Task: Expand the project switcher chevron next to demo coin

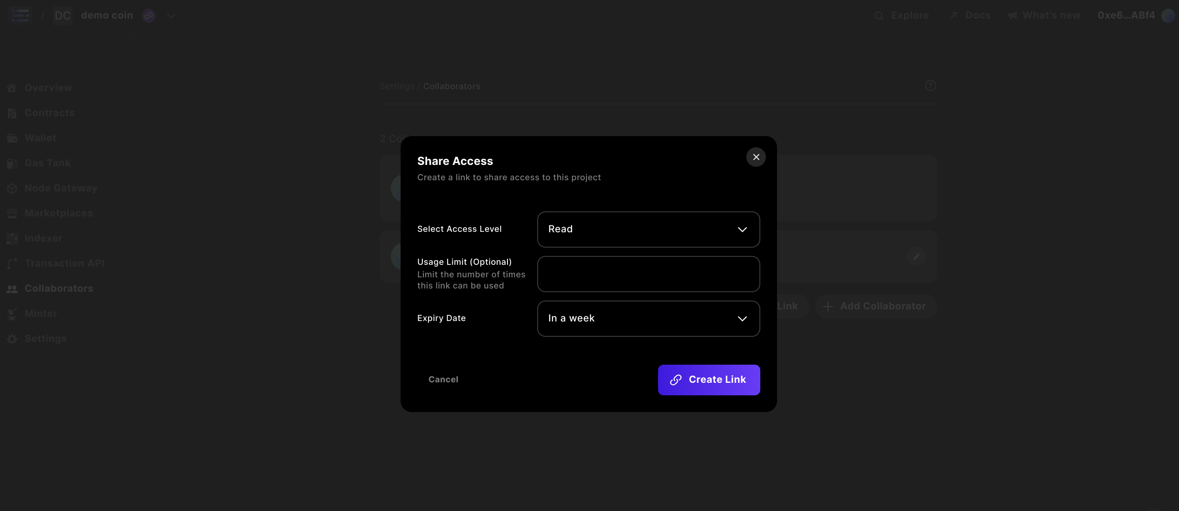Action: pyautogui.click(x=171, y=15)
